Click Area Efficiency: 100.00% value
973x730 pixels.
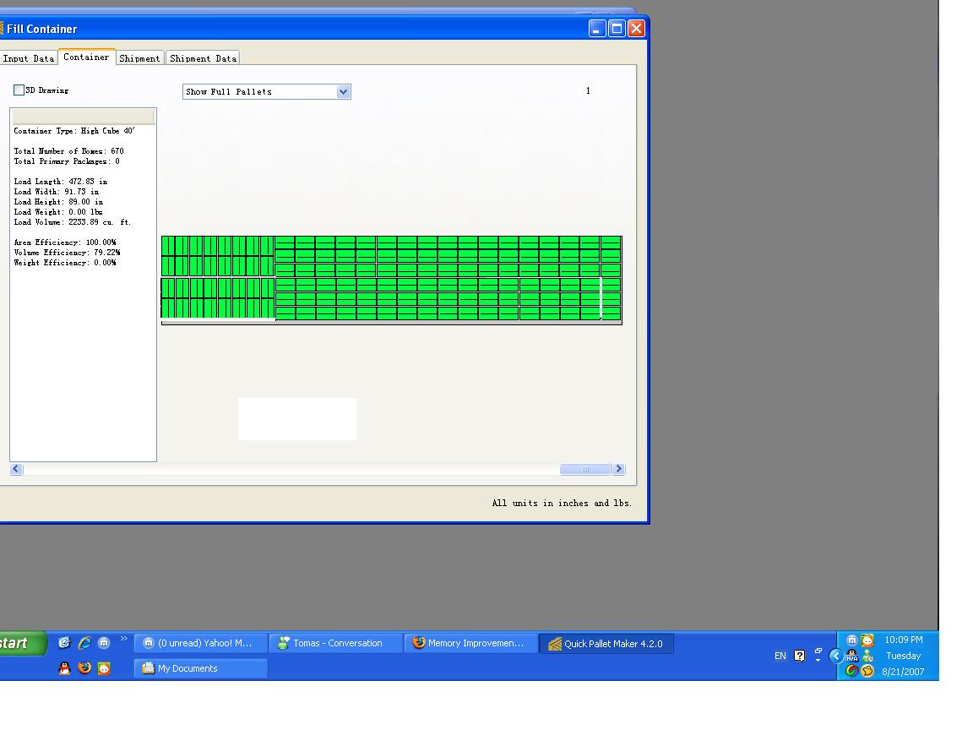tap(65, 242)
